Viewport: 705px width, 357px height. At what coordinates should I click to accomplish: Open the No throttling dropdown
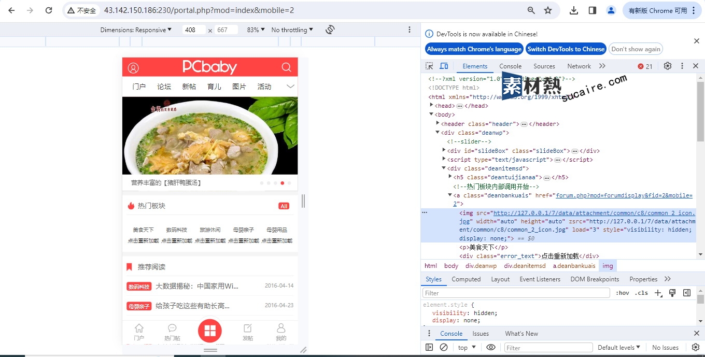pyautogui.click(x=292, y=30)
